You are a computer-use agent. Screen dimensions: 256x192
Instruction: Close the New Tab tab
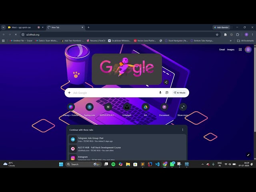click(82, 28)
